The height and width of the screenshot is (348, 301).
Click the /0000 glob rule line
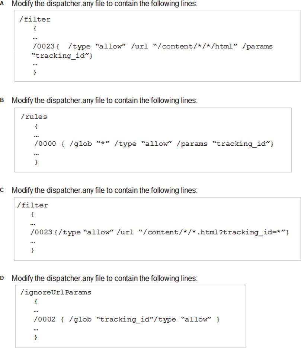154,144
